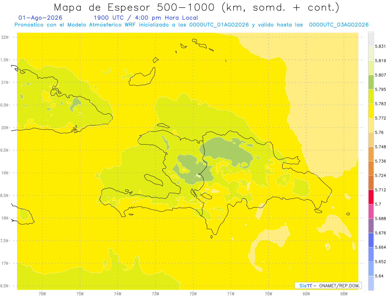Click the 'ONAMET/REP.DOM.' credit box
The height and width of the screenshot is (298, 386).
coord(328,285)
